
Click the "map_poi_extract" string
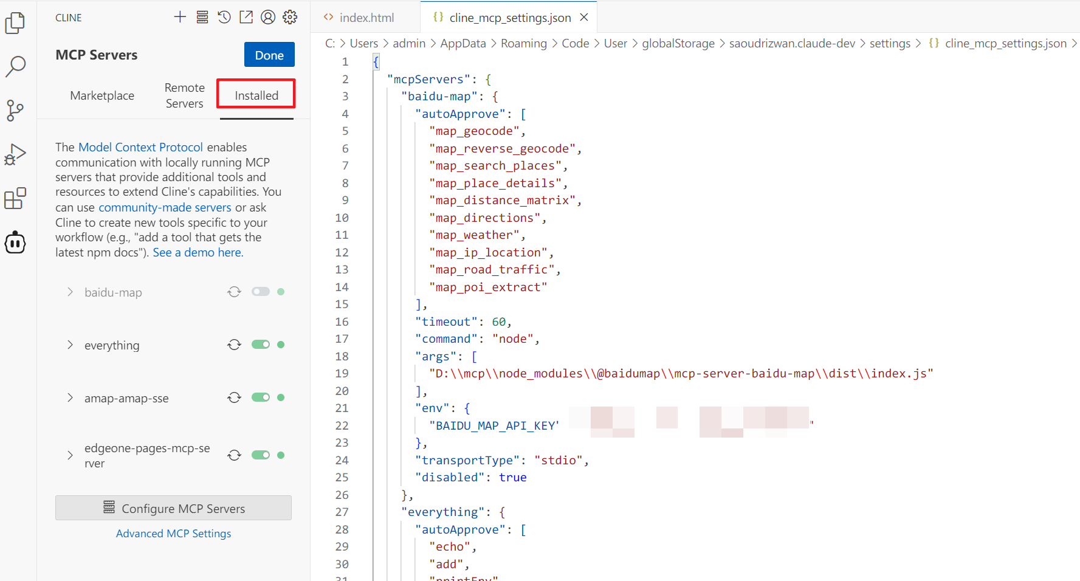tap(488, 287)
